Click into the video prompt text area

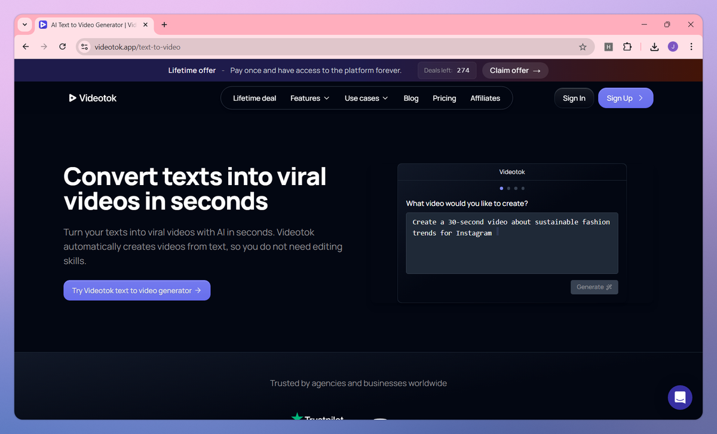(512, 243)
